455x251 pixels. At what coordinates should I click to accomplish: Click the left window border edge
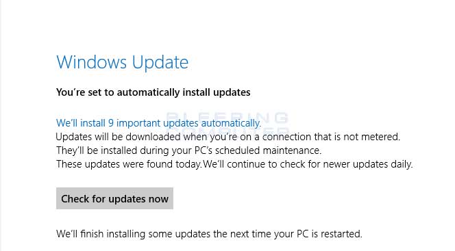[1, 125]
